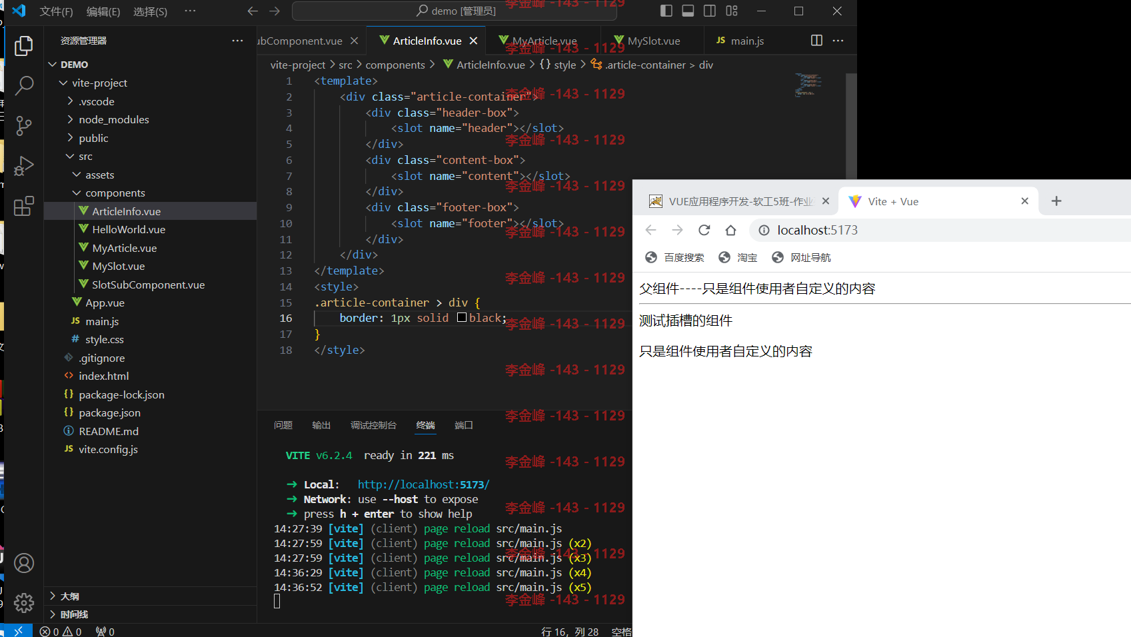Open the 淘宝 bookmark

[738, 258]
